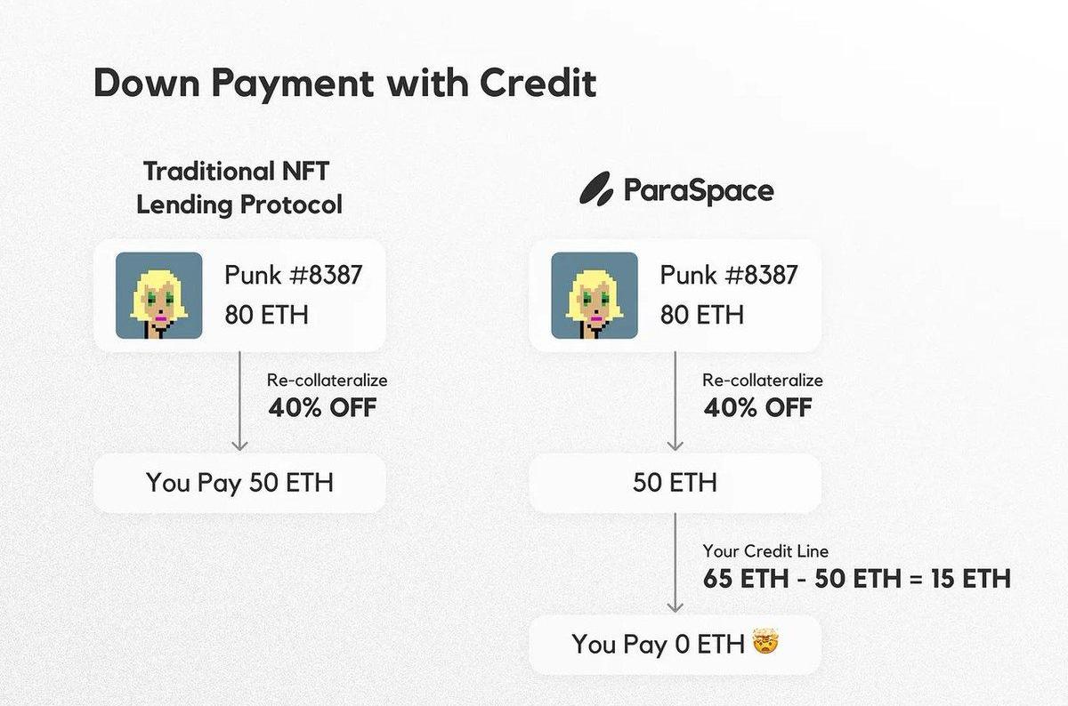This screenshot has height=706, width=1068.
Task: Click "80 ETH" price in the ParaSpace card
Action: tap(702, 314)
